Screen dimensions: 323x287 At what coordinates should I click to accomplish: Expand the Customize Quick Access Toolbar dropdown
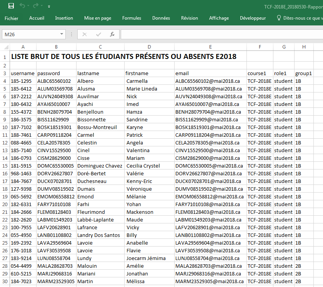pyautogui.click(x=49, y=7)
